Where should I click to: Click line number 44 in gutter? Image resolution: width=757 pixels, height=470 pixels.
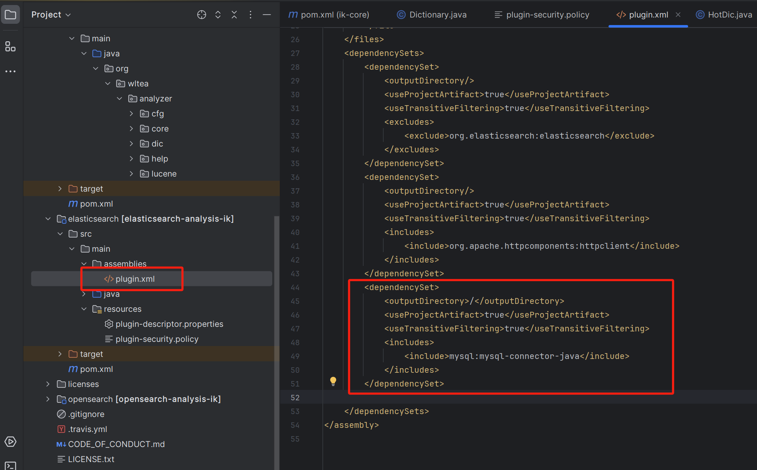coord(295,287)
